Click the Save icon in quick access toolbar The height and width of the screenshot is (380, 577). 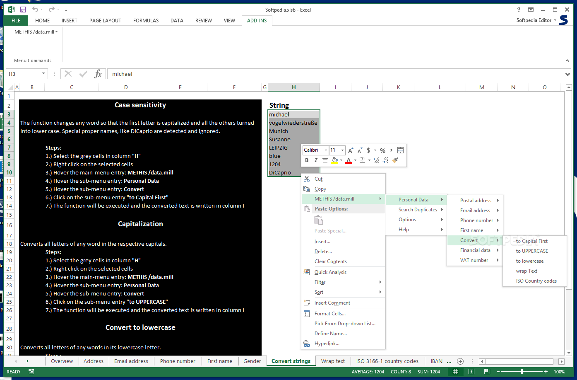tap(23, 10)
